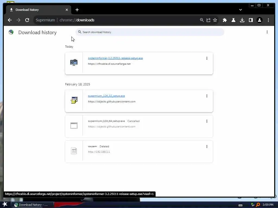Screen dimensions: 278x208
Task: Open systeminformer-3.2.25011-release-setup.exe link
Action: coord(115,58)
